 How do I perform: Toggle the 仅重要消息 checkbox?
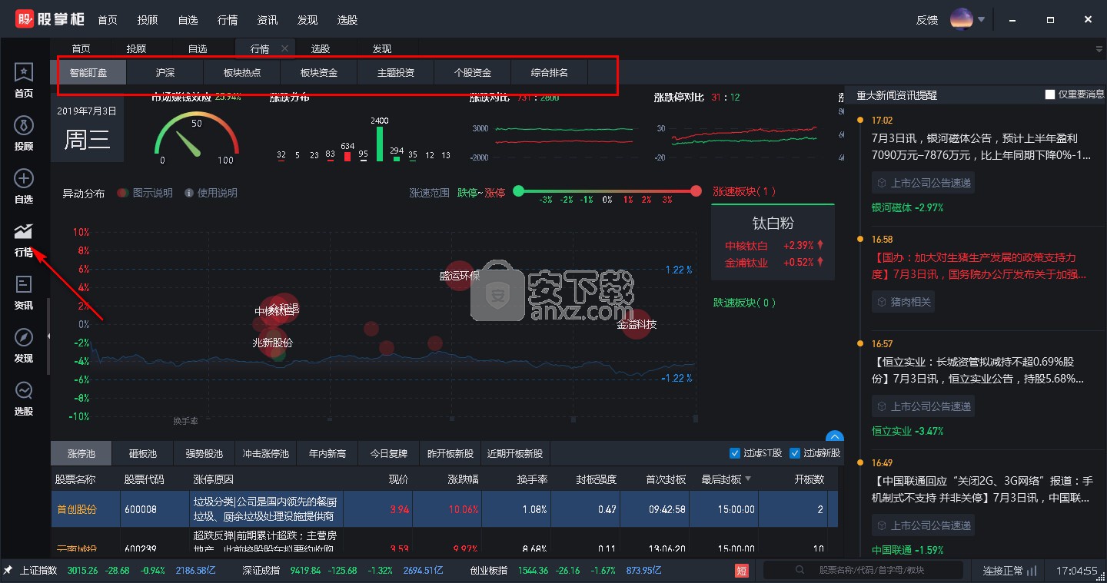pyautogui.click(x=1050, y=94)
